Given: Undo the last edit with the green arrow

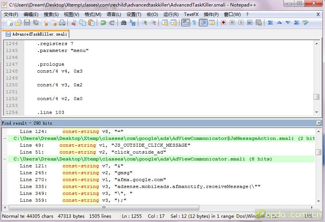Looking at the screenshot, I should [x=103, y=23].
